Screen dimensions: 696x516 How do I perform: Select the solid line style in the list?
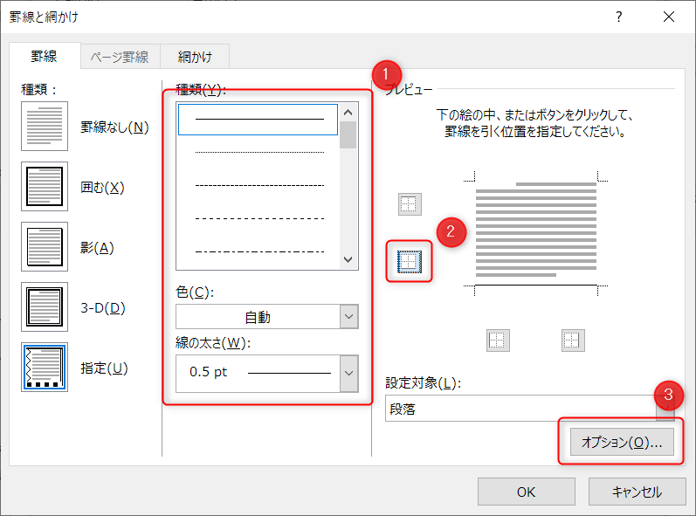tap(258, 119)
